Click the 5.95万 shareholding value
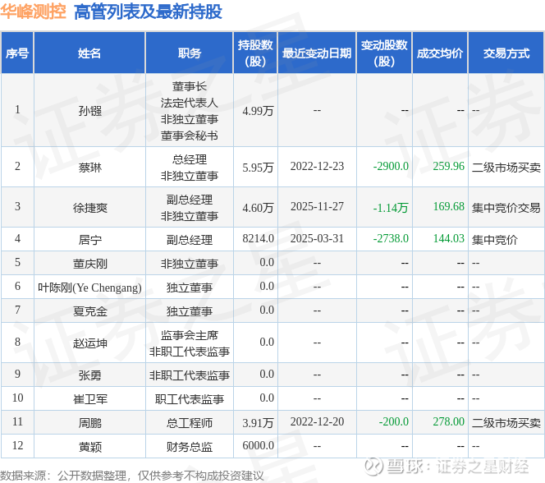Screen dimensions: 545x483 (258, 168)
